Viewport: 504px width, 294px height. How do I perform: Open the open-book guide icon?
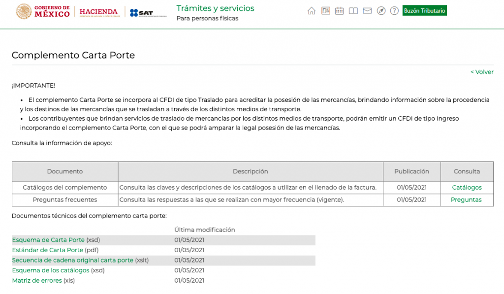click(x=353, y=11)
